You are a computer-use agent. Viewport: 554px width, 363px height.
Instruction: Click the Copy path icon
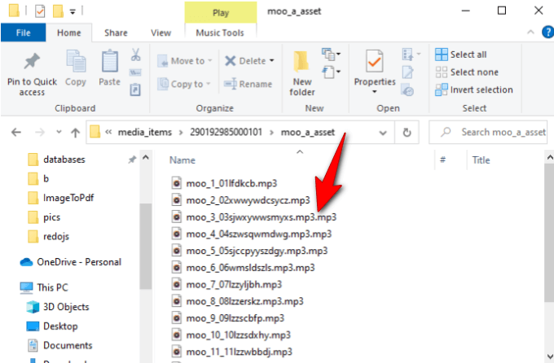(136, 72)
